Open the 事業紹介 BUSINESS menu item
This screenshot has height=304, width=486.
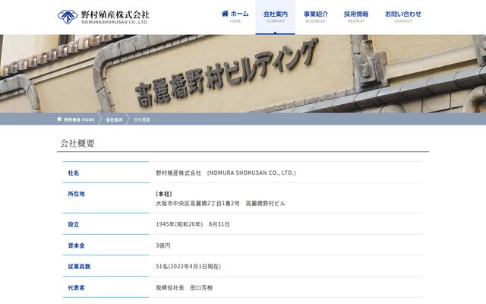point(315,17)
